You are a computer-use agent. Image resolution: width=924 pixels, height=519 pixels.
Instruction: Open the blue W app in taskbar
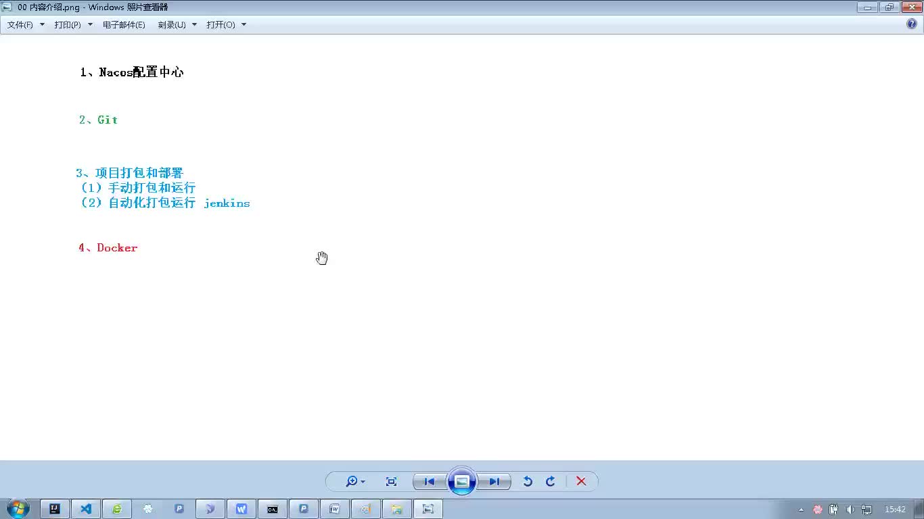[x=241, y=509]
